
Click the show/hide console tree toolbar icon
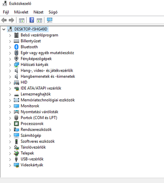[x=21, y=20]
